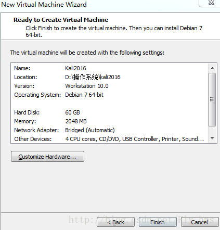The height and width of the screenshot is (230, 220).
Task: Go back with the Back button
Action: tap(115, 222)
